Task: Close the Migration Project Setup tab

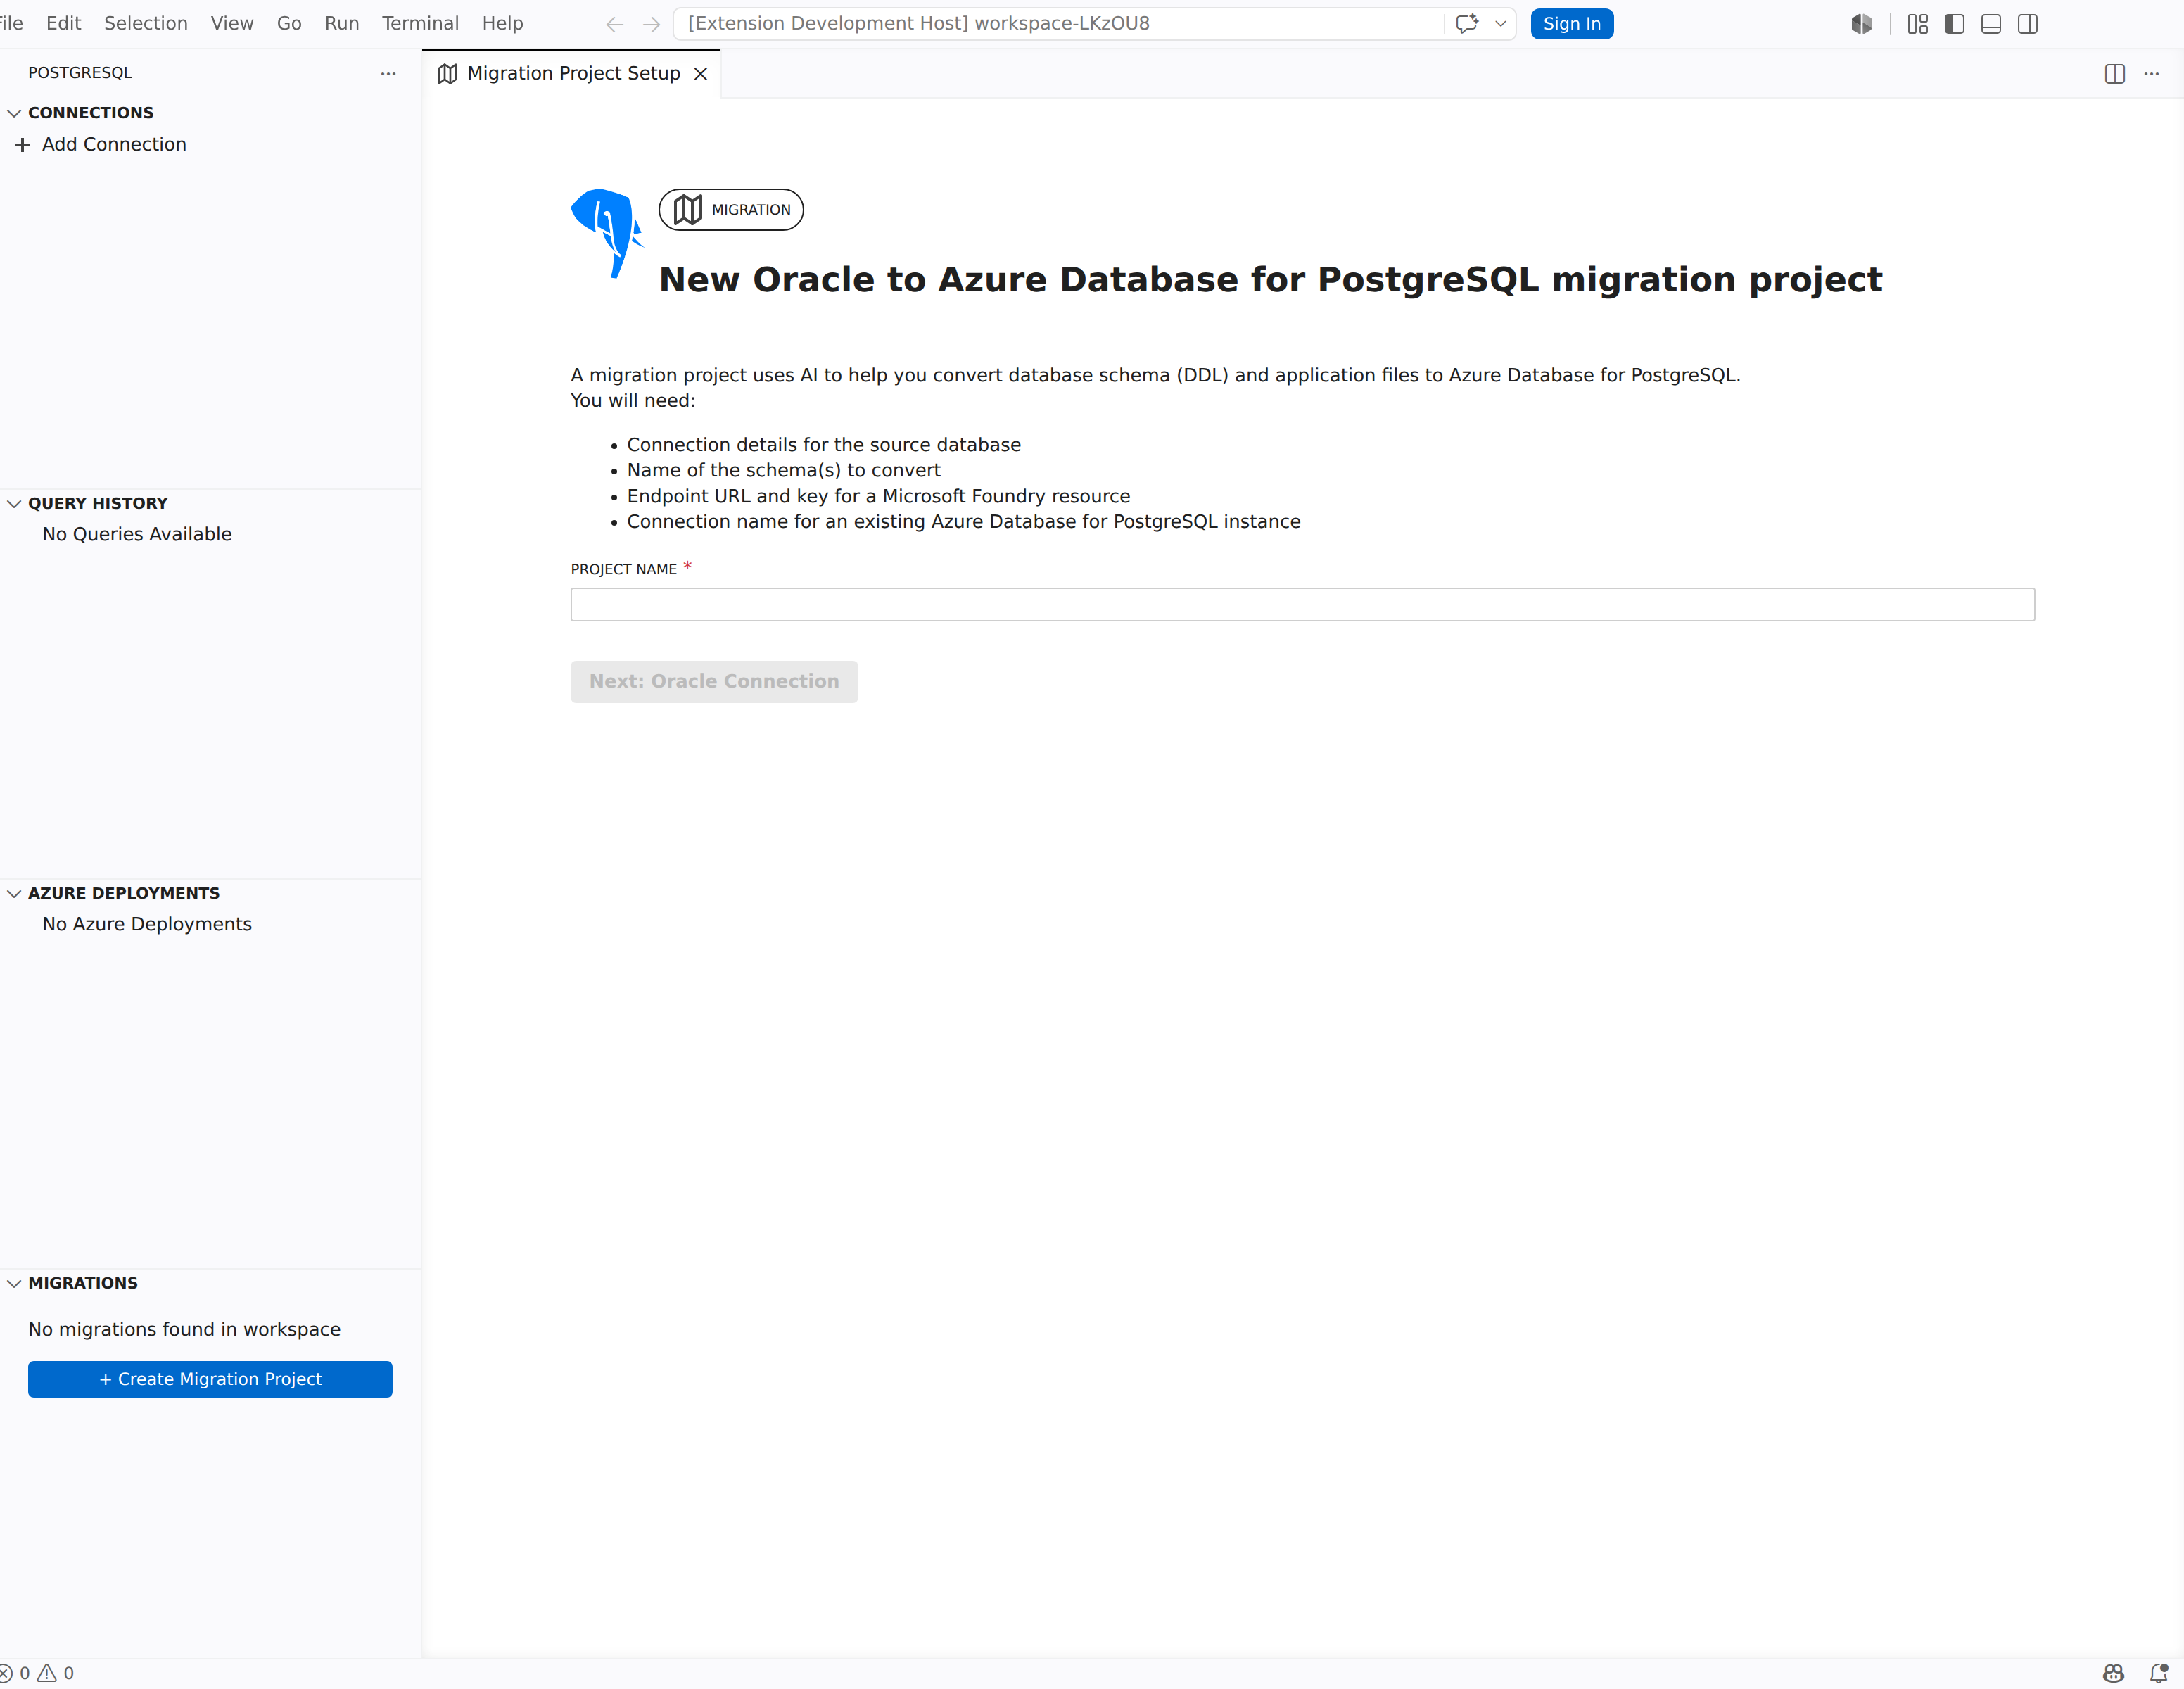Action: click(x=701, y=74)
